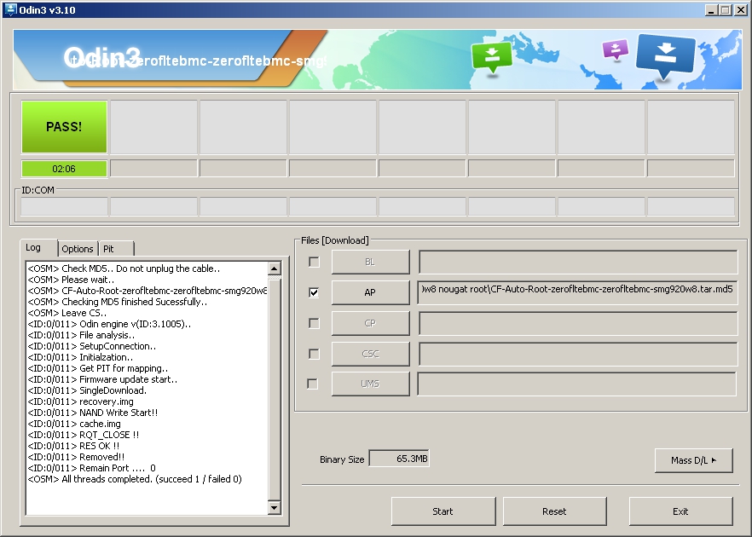Image resolution: width=752 pixels, height=537 pixels.
Task: Select log line 'Checking MD5 finished Sucessfully..'
Action: [x=118, y=302]
